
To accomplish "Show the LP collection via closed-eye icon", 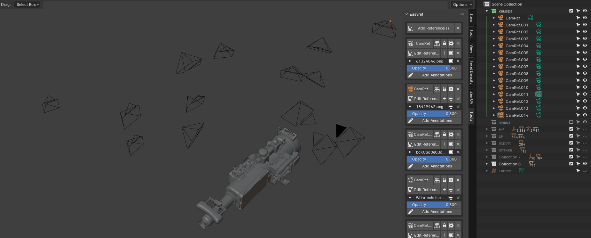I will coord(585,136).
